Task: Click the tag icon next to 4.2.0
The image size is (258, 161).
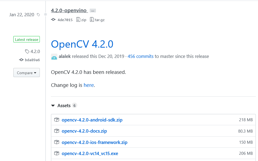Action: point(27,51)
